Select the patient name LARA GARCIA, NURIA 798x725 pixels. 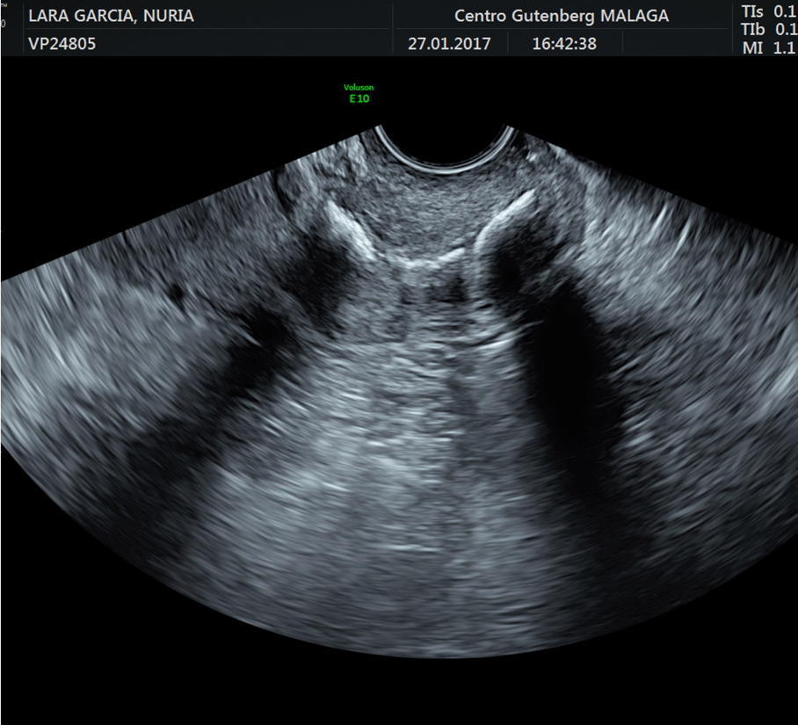tap(111, 16)
